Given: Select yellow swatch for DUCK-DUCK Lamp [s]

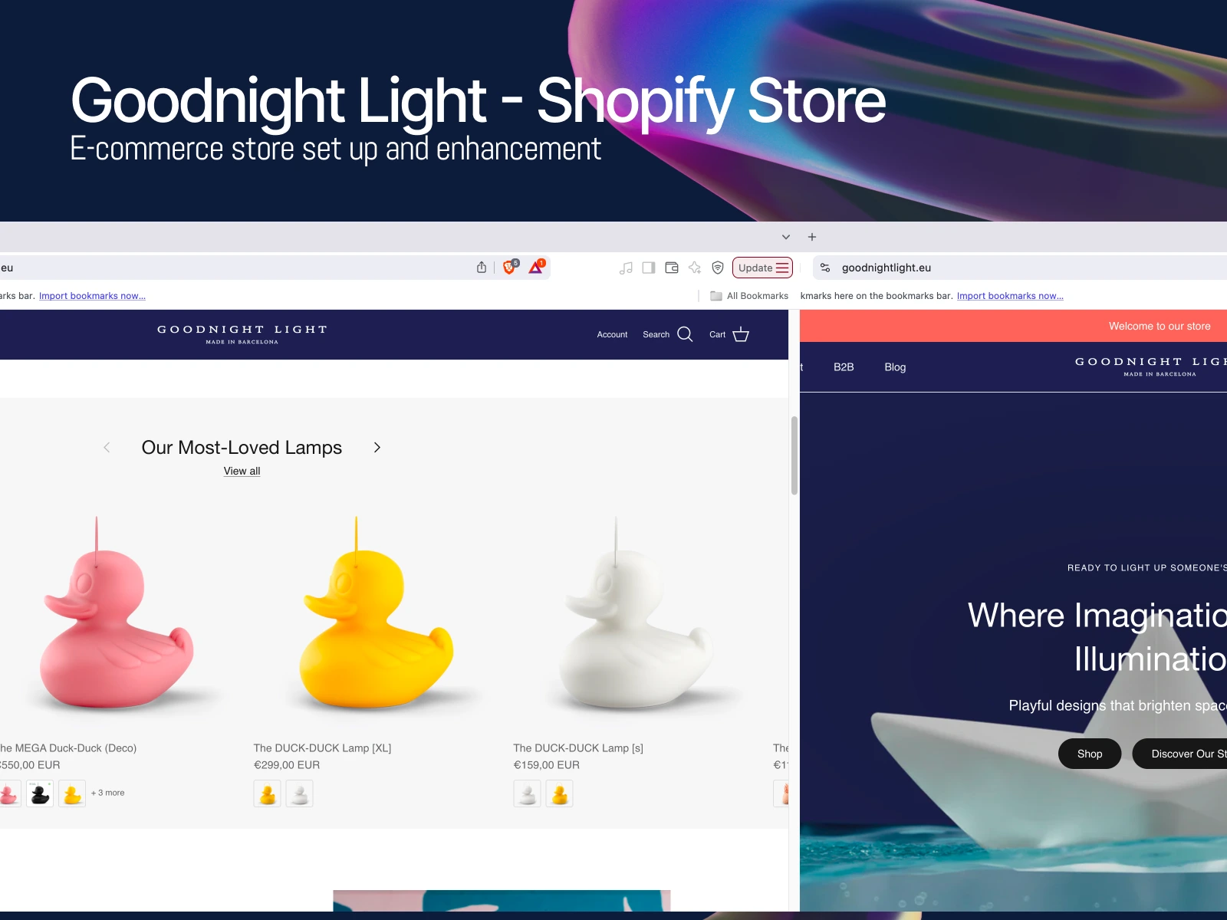Looking at the screenshot, I should 560,793.
